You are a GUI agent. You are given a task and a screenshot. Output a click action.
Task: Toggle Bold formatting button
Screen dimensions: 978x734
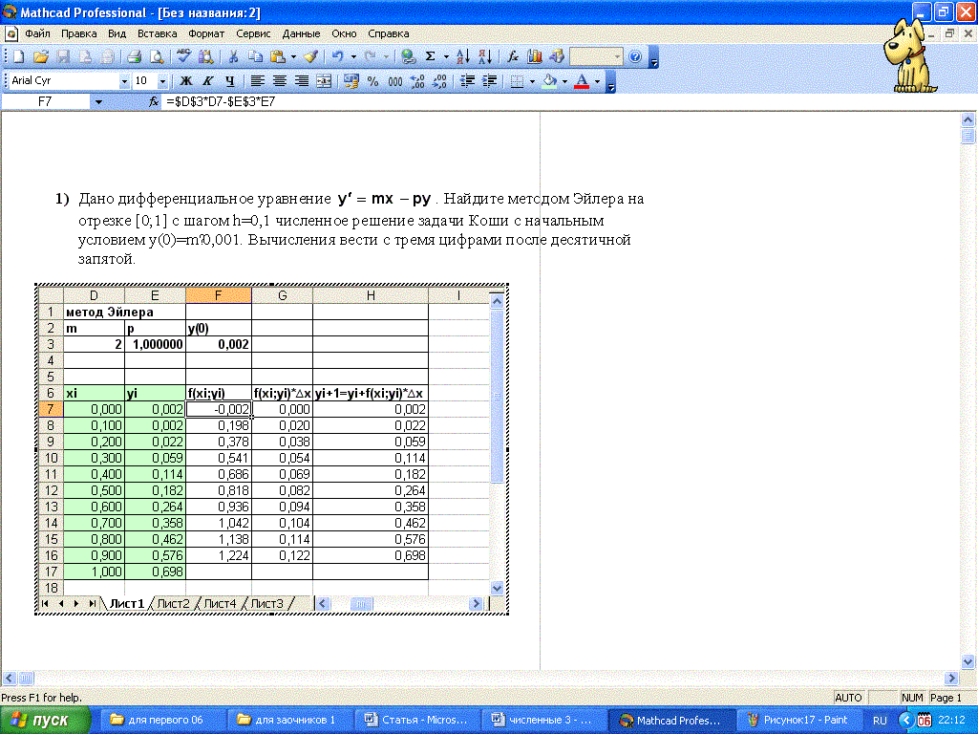click(x=186, y=82)
